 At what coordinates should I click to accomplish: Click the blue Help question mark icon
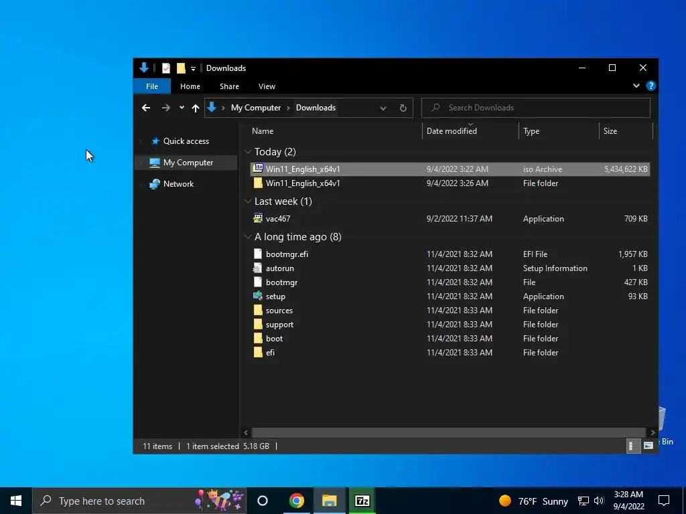pyautogui.click(x=650, y=86)
